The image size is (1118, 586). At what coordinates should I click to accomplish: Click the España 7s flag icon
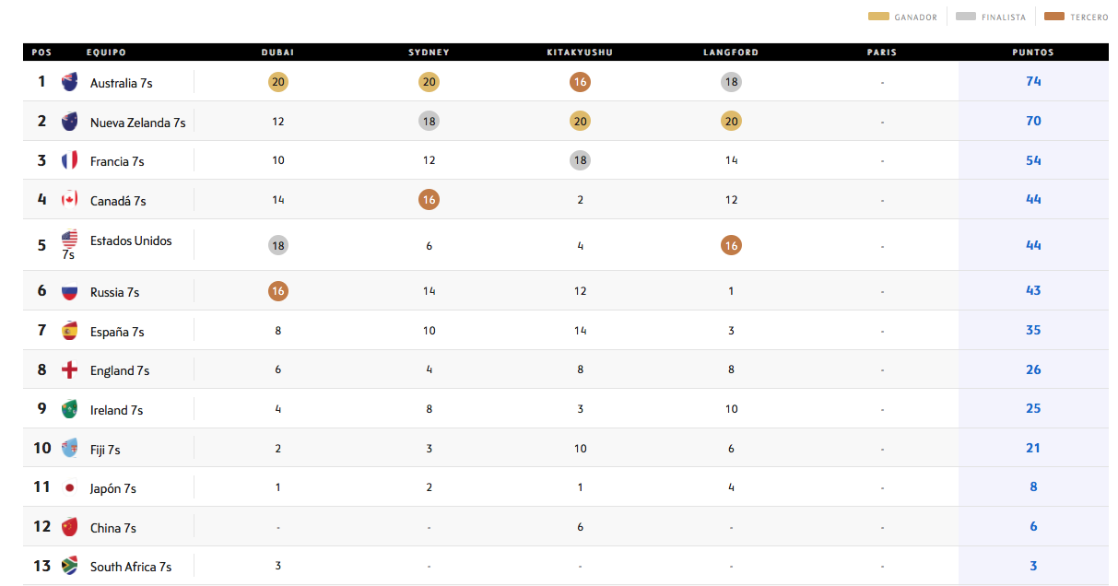(69, 331)
